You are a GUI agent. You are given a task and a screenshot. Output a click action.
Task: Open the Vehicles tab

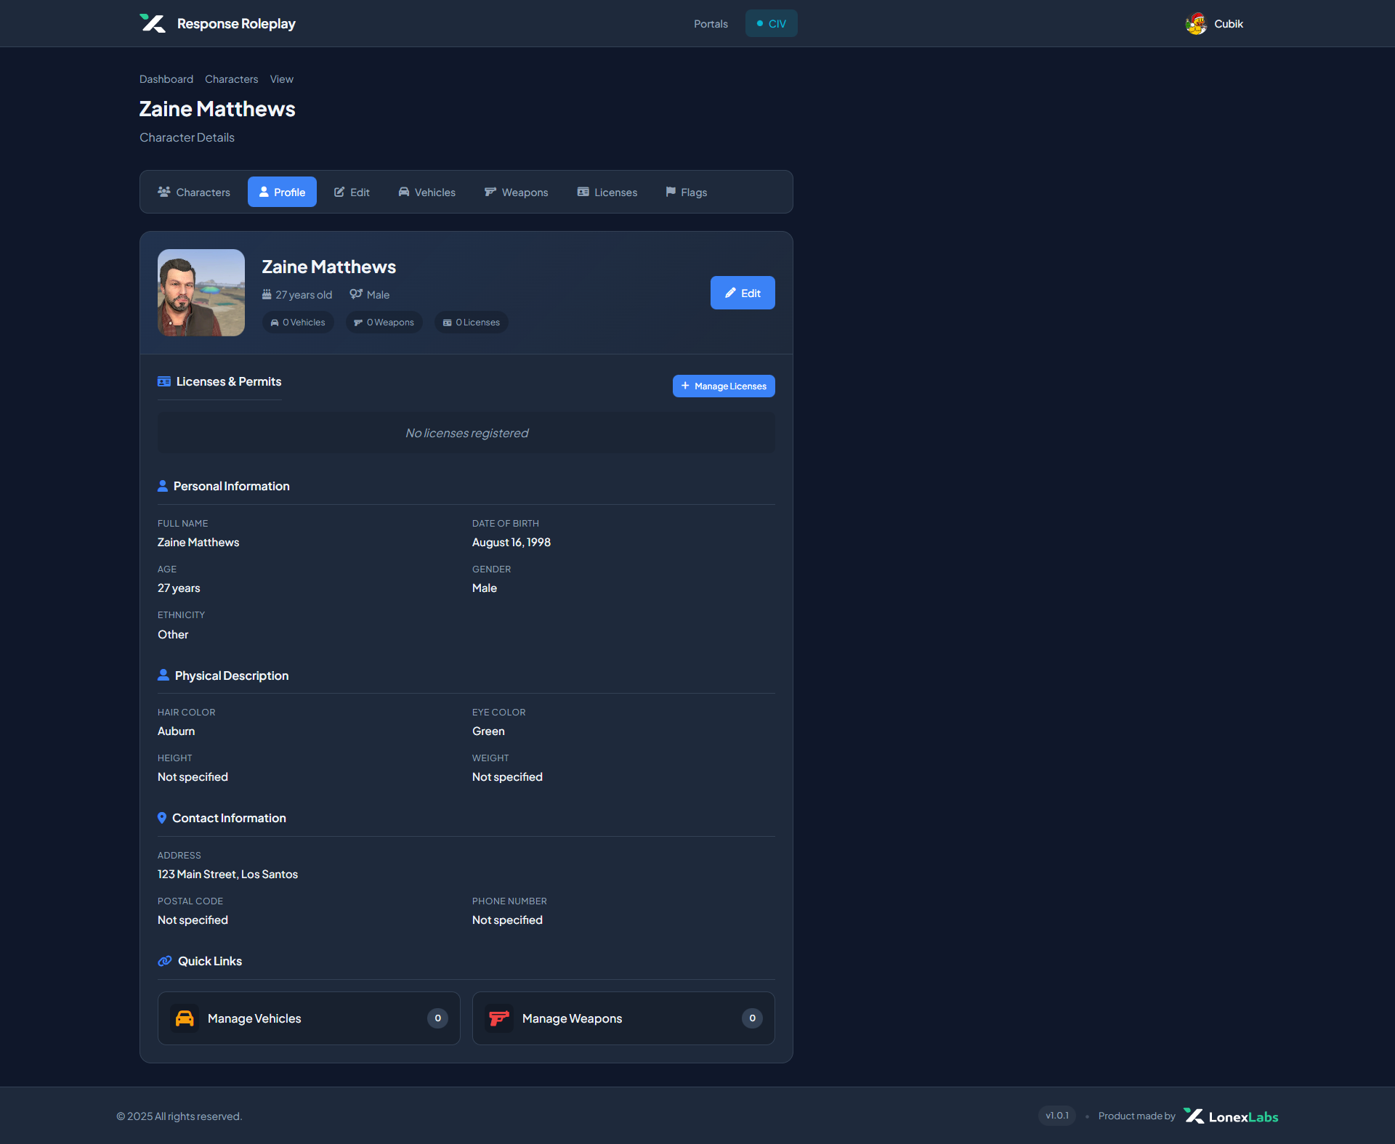(427, 192)
